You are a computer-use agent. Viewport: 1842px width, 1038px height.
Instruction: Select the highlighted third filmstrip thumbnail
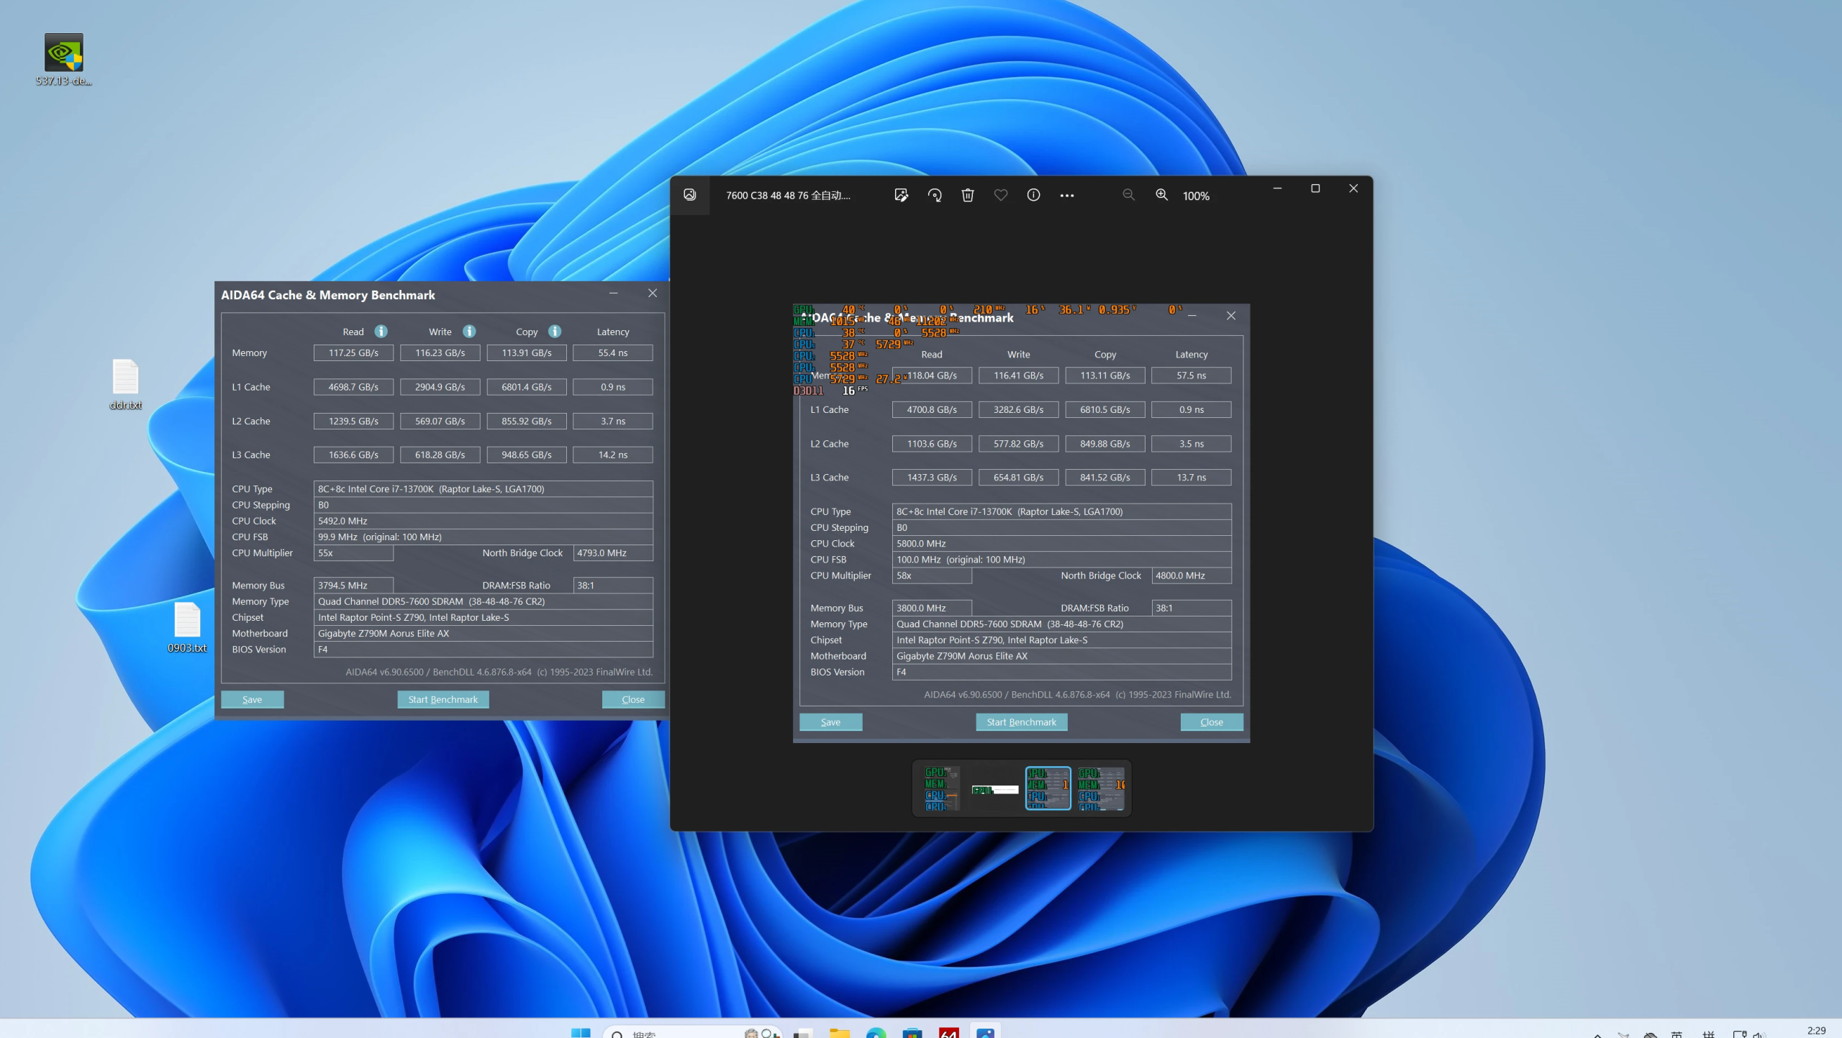pyautogui.click(x=1048, y=788)
